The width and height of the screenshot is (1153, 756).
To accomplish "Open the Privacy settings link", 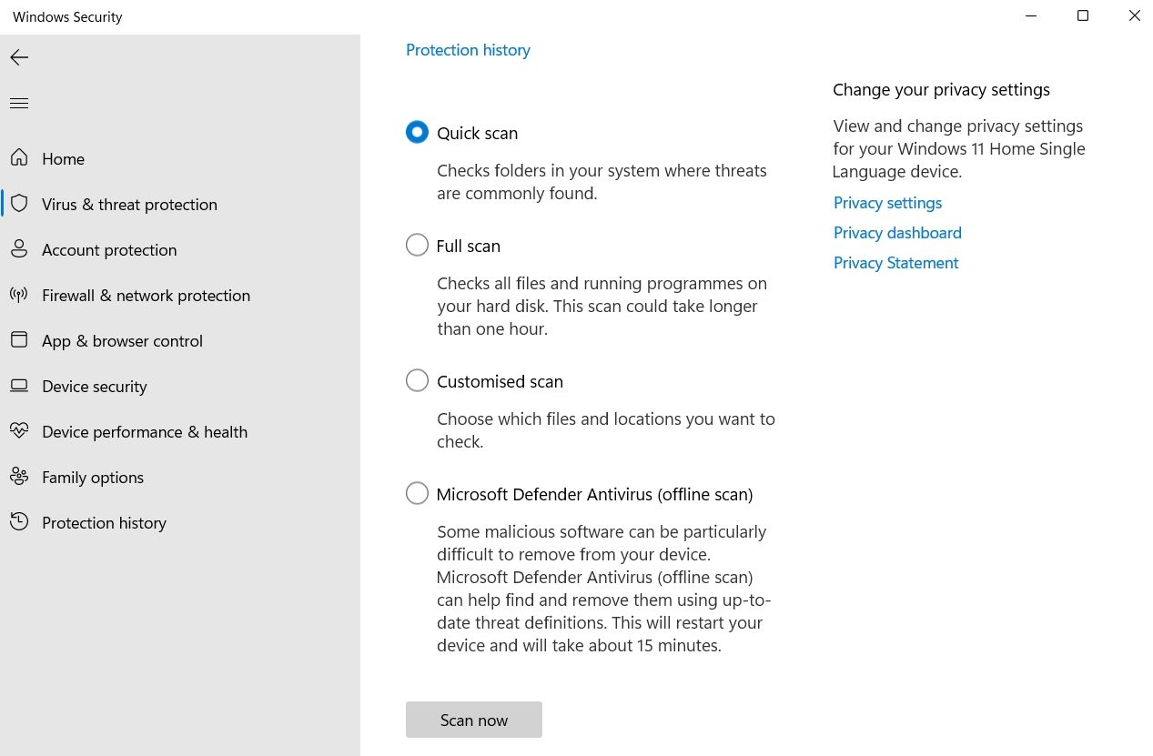I will (887, 203).
